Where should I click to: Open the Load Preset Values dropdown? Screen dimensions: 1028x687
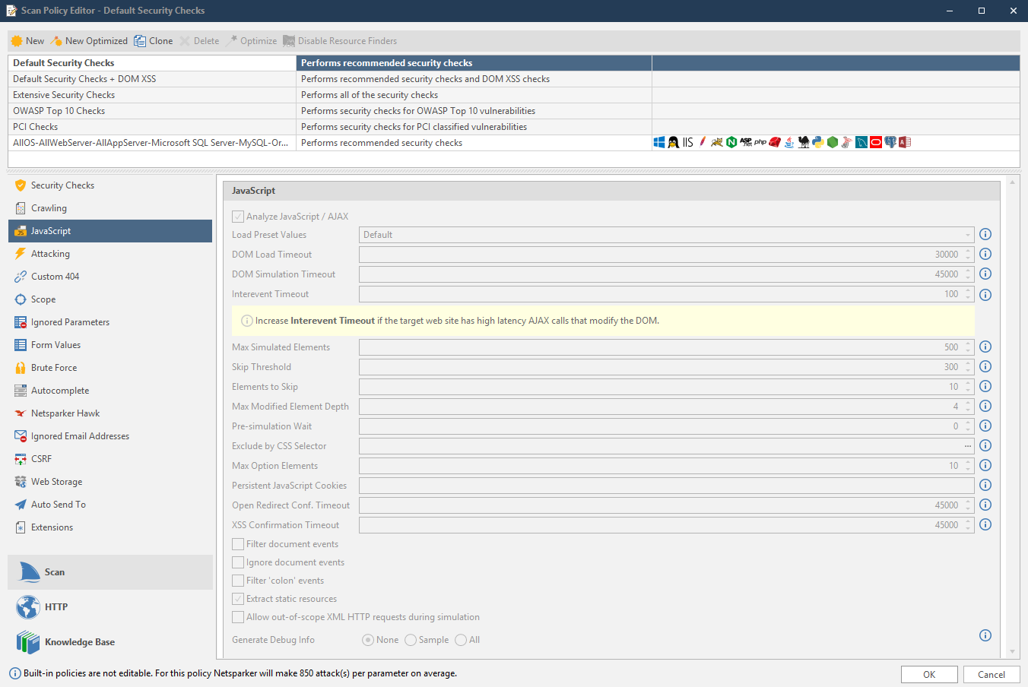[968, 235]
